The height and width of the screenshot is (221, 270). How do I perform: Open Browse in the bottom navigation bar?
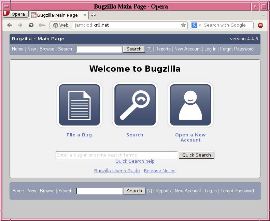pyautogui.click(x=47, y=191)
